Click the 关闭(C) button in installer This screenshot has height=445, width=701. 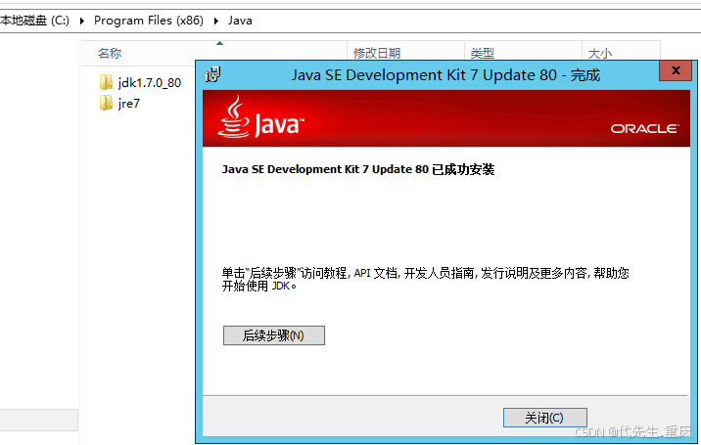[x=545, y=418]
